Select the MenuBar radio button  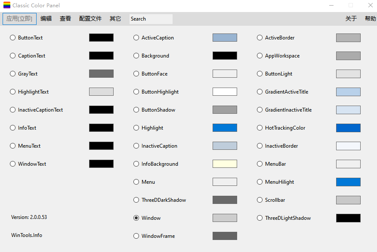(260, 164)
